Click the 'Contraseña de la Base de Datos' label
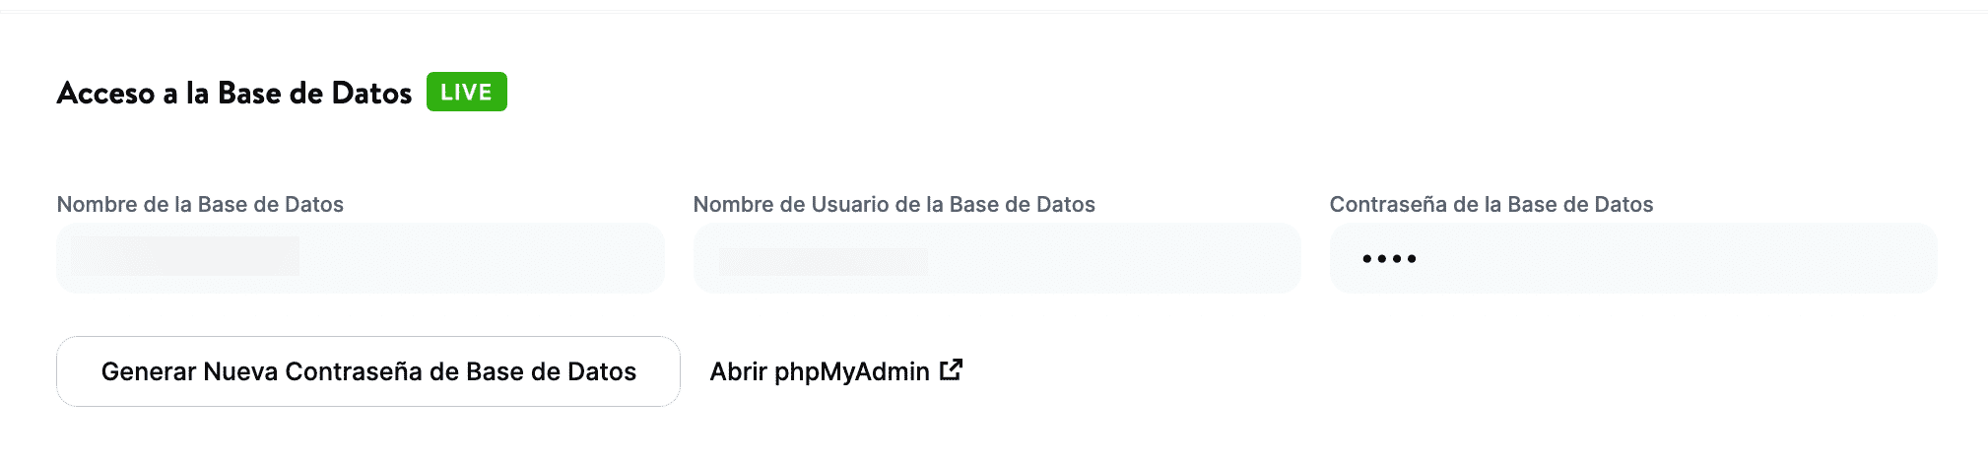The width and height of the screenshot is (1988, 465). tap(1491, 205)
